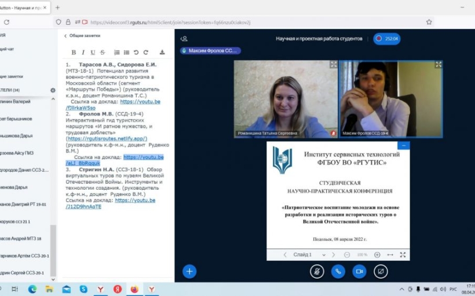The image size is (475, 296).
Task: Open Skype from taskbar
Action: [x=83, y=289]
